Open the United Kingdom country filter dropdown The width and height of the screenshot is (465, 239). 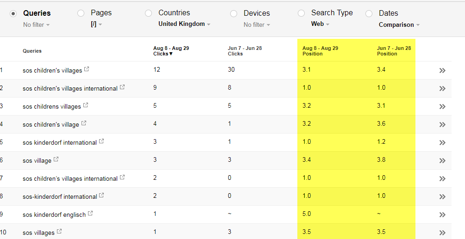coord(184,24)
